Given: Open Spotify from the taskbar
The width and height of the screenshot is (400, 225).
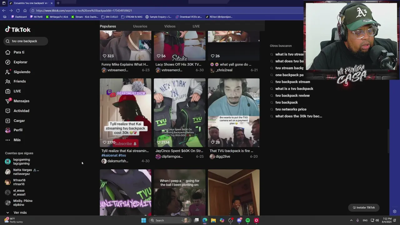Looking at the screenshot, I should pos(248,220).
